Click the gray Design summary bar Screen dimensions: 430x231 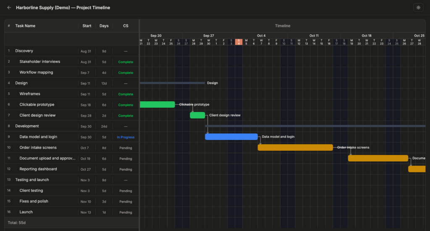pos(173,83)
